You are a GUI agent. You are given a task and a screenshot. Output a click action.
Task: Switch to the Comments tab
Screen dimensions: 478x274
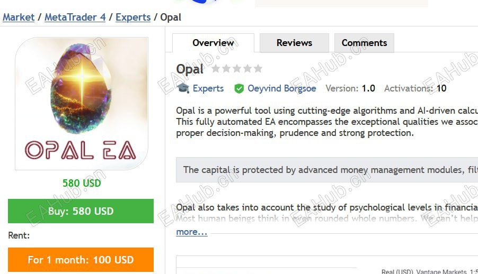[x=364, y=43]
